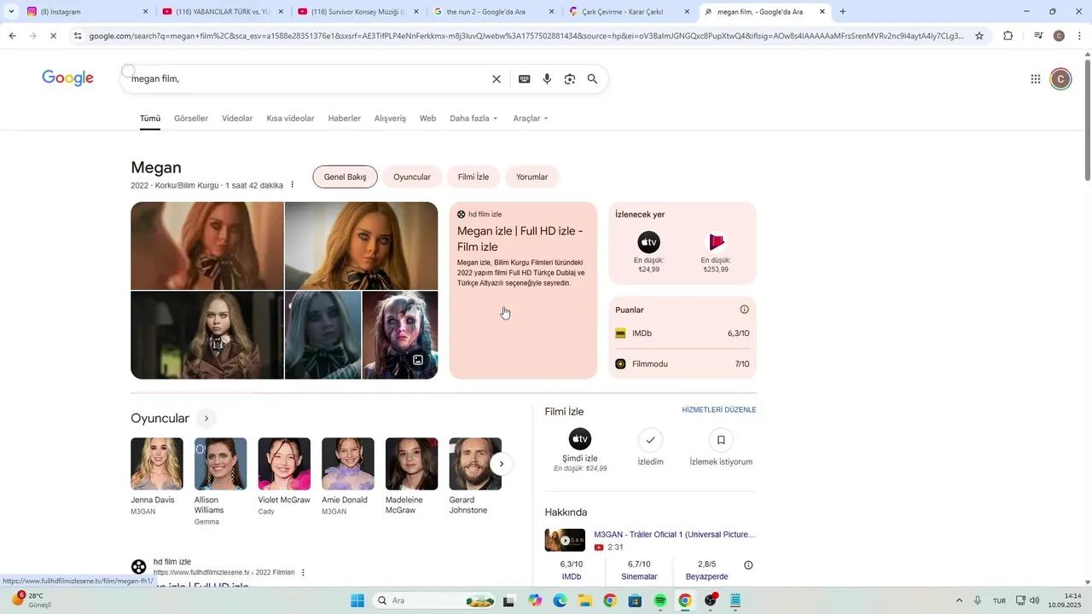Click the magnifier search button
The height and width of the screenshot is (614, 1092).
click(x=592, y=79)
